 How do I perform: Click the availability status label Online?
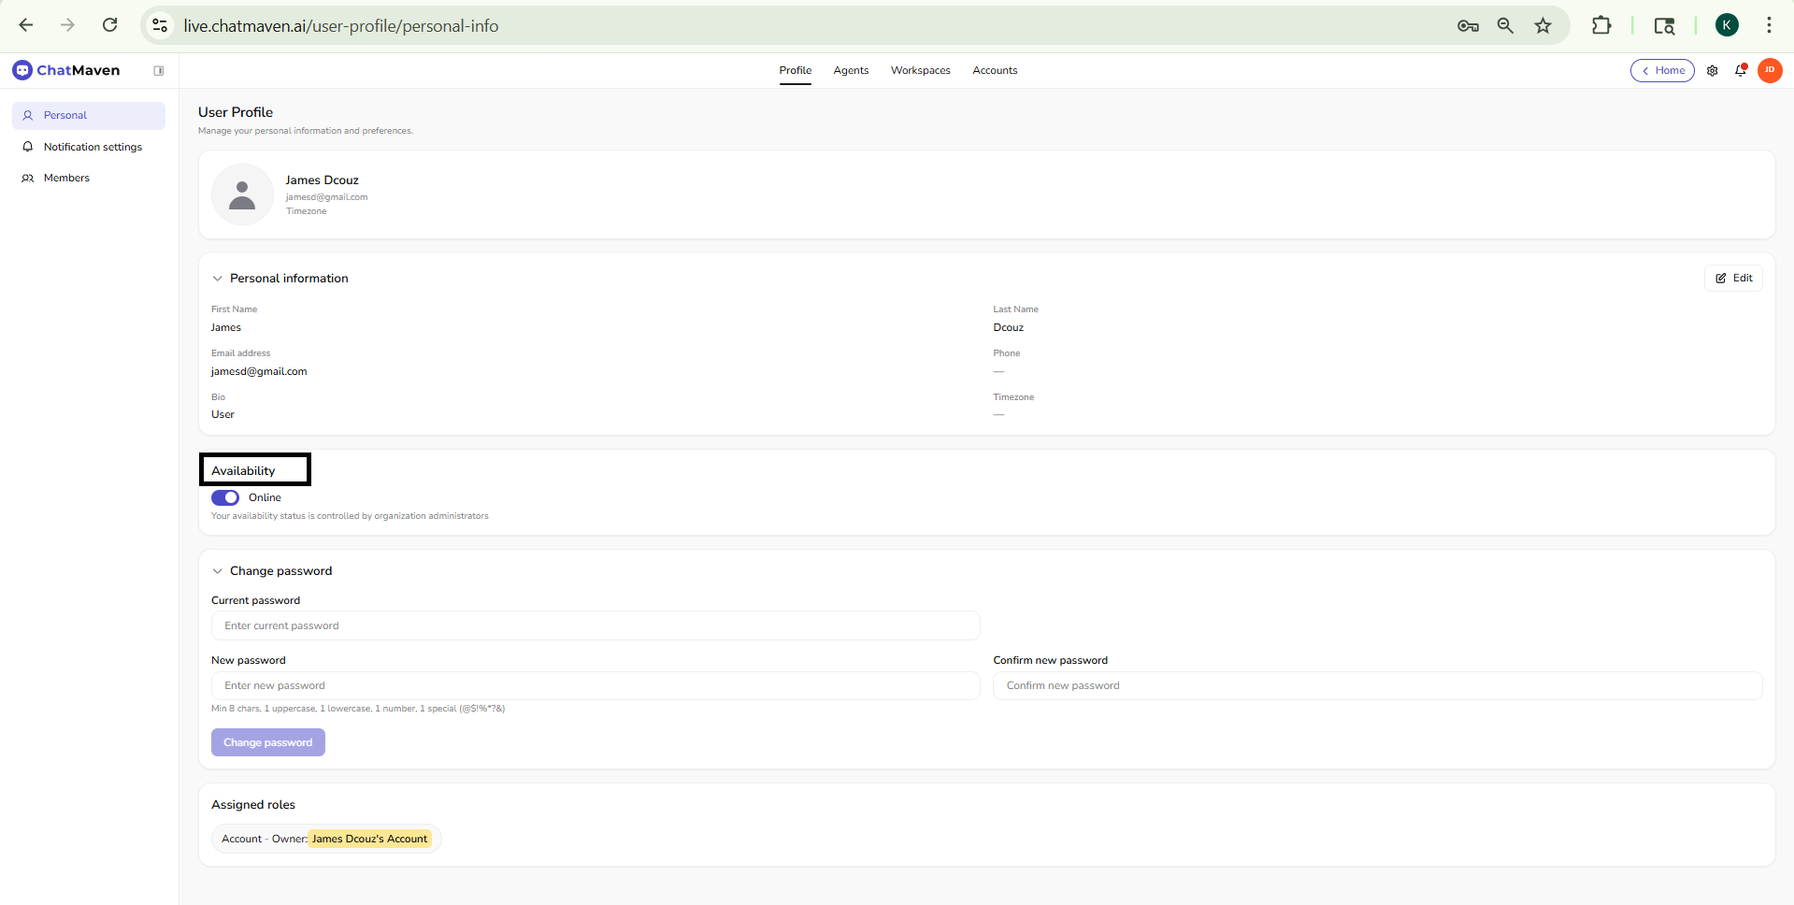[266, 497]
